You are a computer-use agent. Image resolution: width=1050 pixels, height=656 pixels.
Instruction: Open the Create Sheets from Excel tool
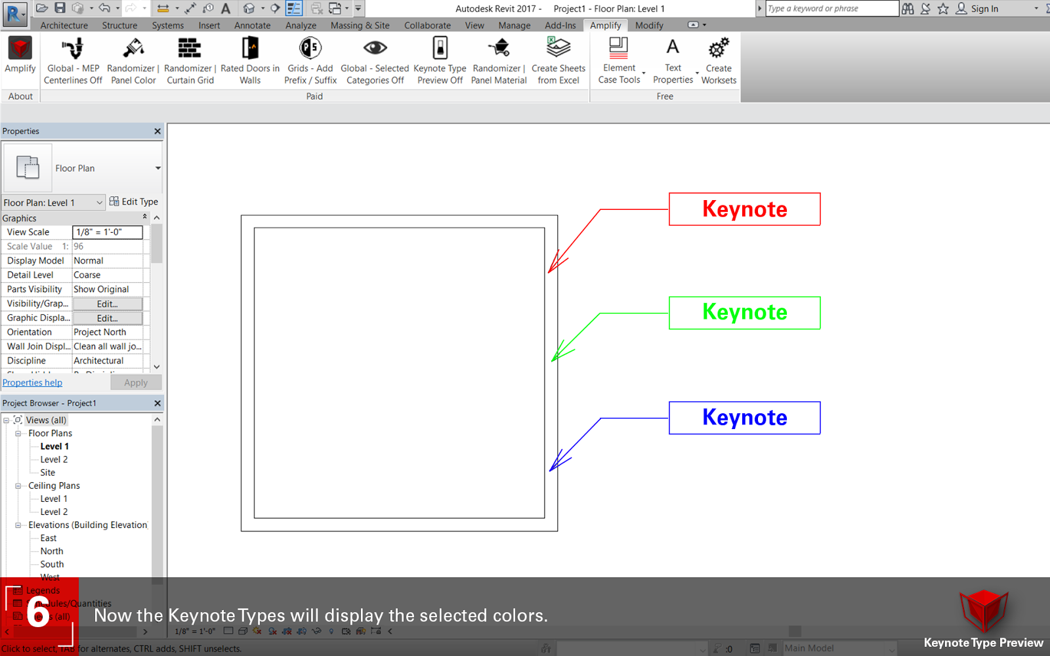pyautogui.click(x=558, y=59)
